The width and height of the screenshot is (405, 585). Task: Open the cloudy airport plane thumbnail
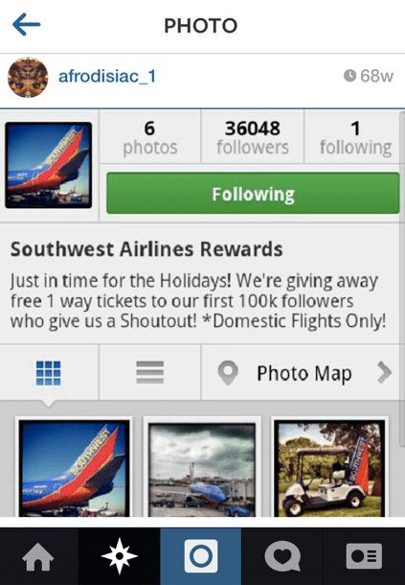click(x=202, y=469)
